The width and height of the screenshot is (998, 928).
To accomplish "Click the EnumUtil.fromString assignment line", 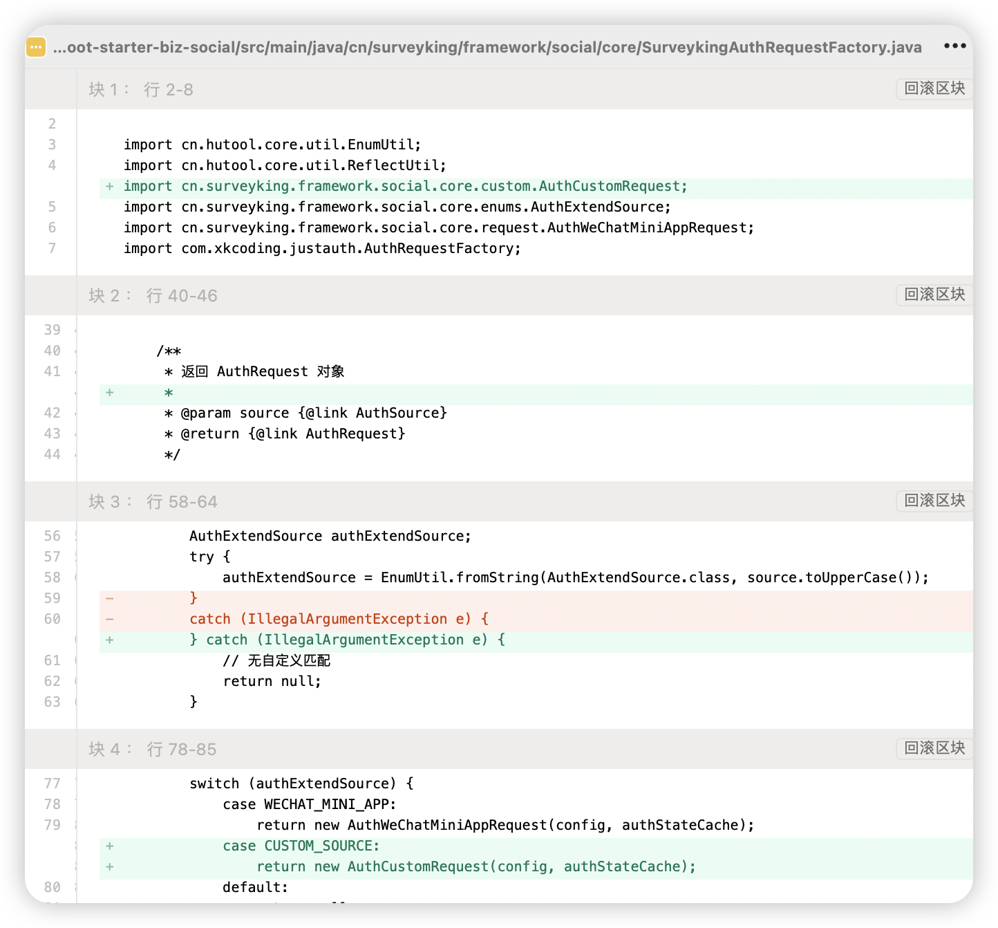I will coord(576,577).
